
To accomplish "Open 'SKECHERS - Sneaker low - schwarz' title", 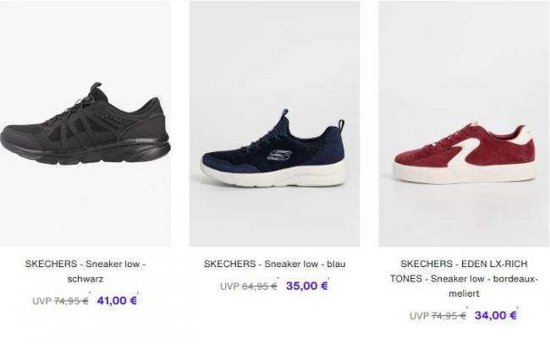I will tap(85, 271).
